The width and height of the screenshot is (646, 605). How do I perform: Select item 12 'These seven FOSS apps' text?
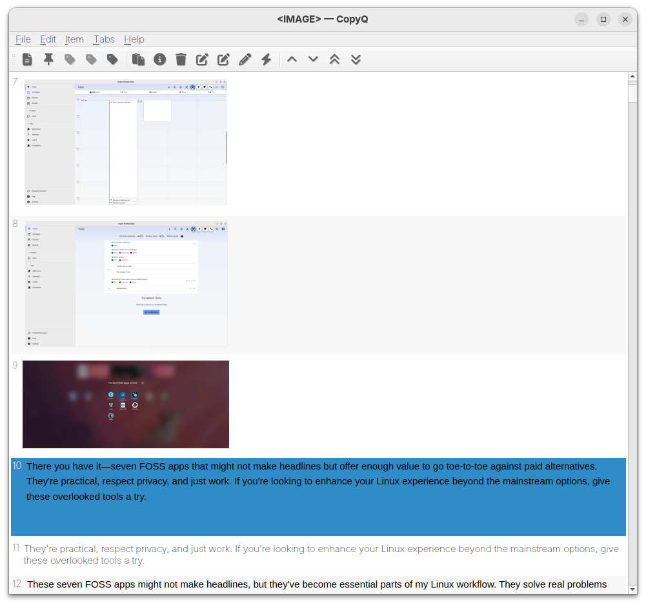point(318,584)
